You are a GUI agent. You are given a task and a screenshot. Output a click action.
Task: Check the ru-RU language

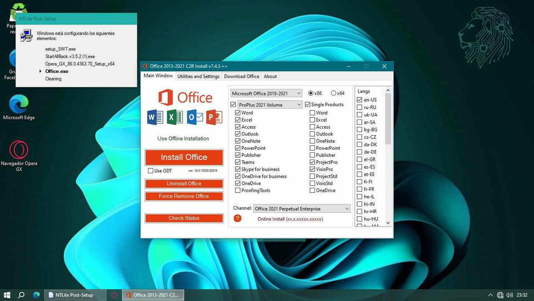[x=360, y=107]
